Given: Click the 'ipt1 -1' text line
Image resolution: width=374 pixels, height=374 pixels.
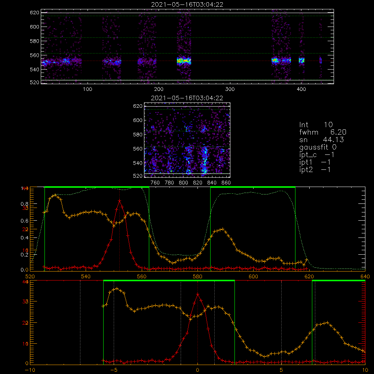Looking at the screenshot, I should tap(315, 162).
